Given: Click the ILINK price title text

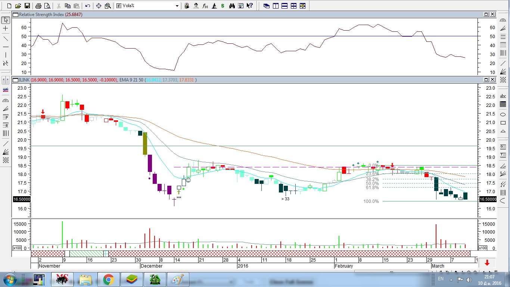Looking at the screenshot, I should [x=24, y=80].
